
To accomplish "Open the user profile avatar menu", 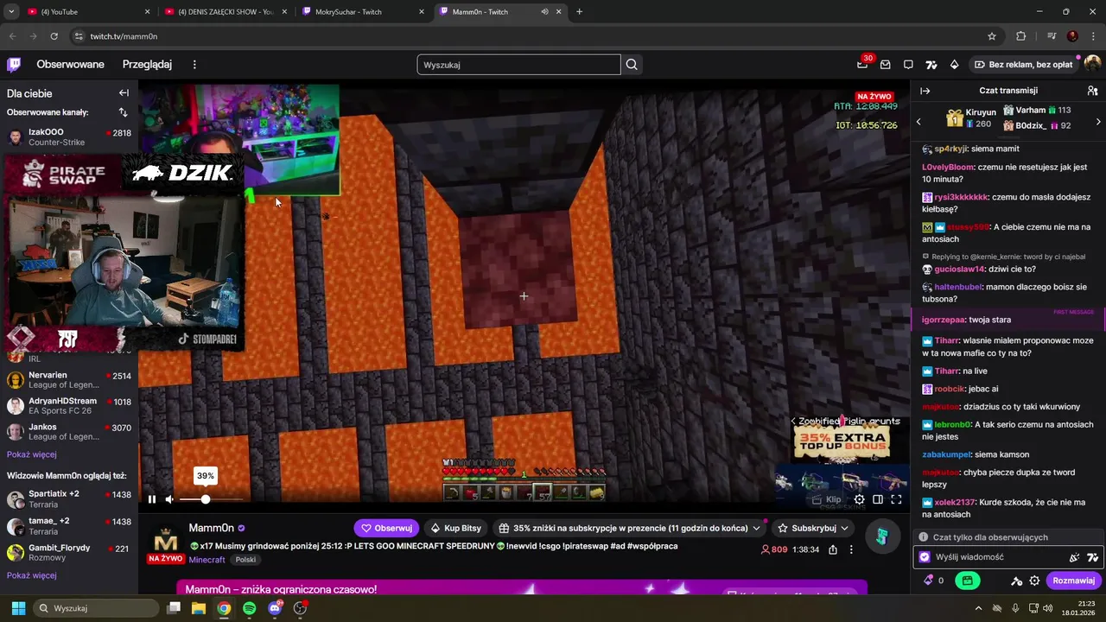I will [x=1092, y=65].
